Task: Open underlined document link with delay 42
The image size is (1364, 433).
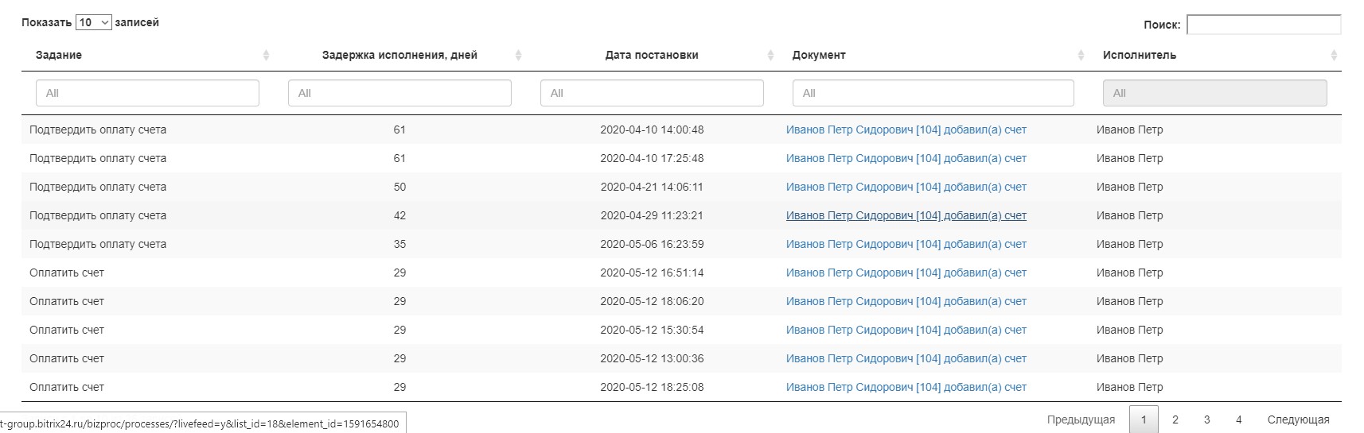Action: [906, 215]
